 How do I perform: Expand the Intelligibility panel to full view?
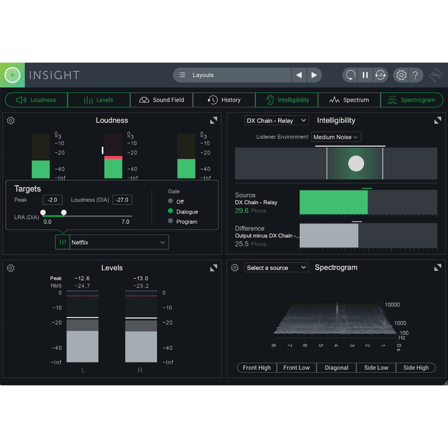437,120
